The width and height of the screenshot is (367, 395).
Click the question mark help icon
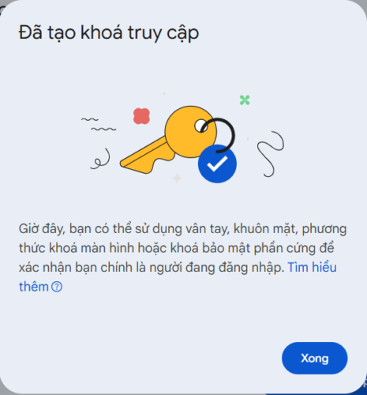click(57, 287)
